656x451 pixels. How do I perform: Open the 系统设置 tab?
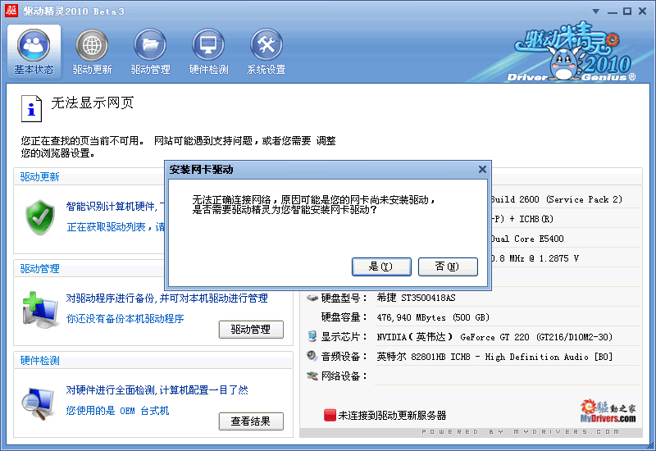coord(266,52)
